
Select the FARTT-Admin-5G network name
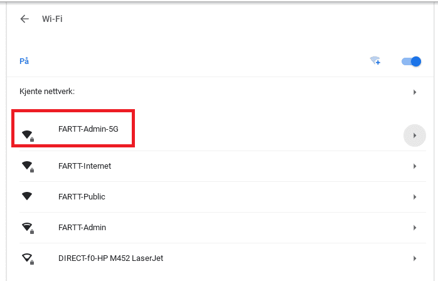point(88,129)
